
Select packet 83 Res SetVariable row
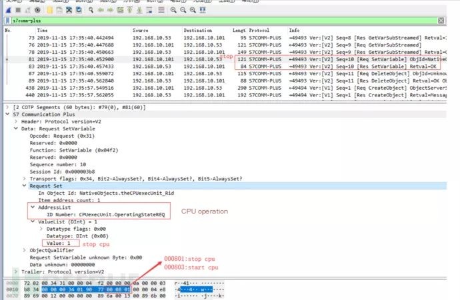pyautogui.click(x=225, y=67)
